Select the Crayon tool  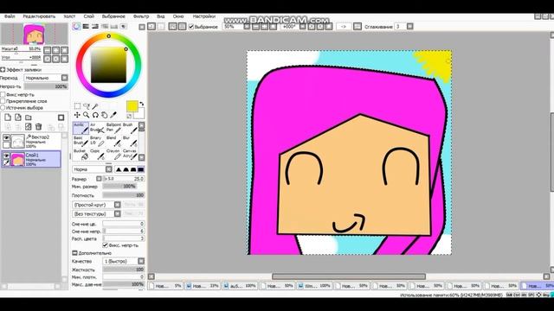tap(113, 154)
